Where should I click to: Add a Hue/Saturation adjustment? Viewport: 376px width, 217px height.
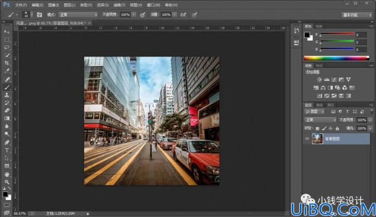(316, 88)
